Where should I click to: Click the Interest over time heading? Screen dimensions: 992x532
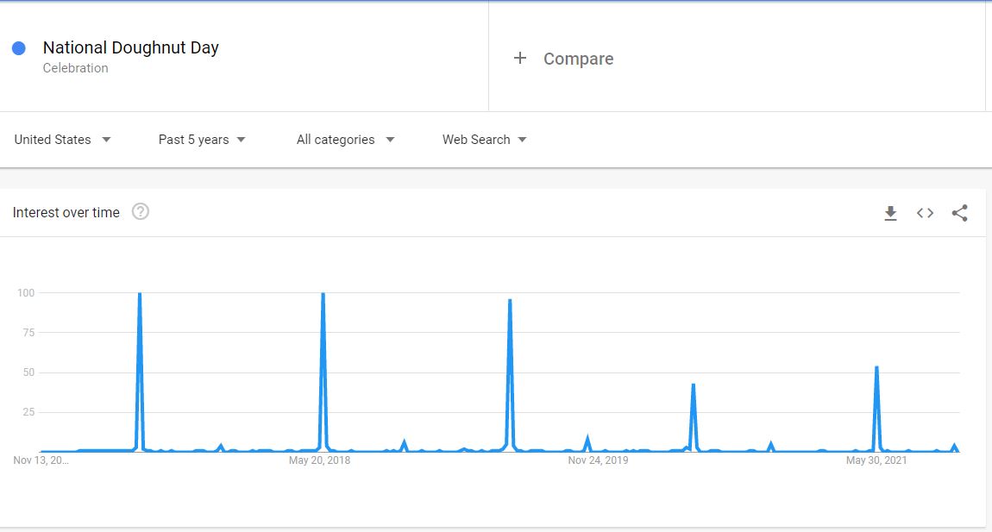(x=66, y=212)
